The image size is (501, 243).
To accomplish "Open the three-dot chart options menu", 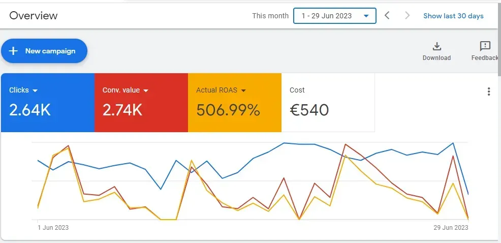I will (x=488, y=92).
